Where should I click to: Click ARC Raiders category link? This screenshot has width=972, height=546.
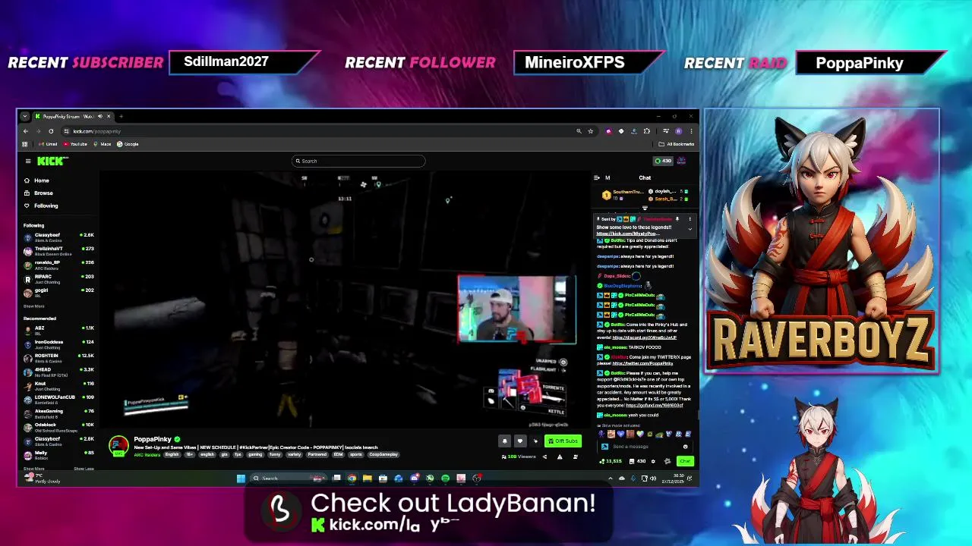coord(147,454)
